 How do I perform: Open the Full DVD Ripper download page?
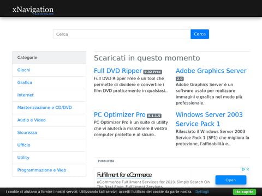(x=118, y=71)
